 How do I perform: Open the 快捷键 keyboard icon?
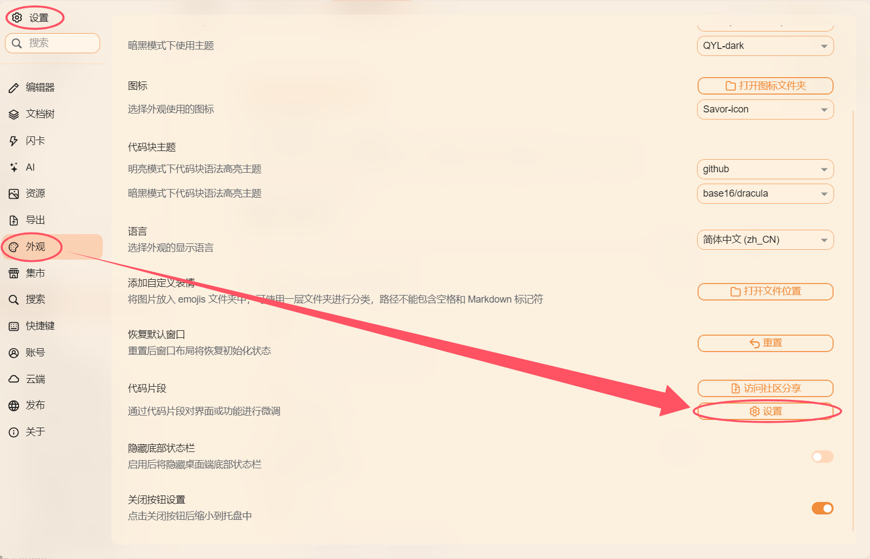pyautogui.click(x=14, y=326)
